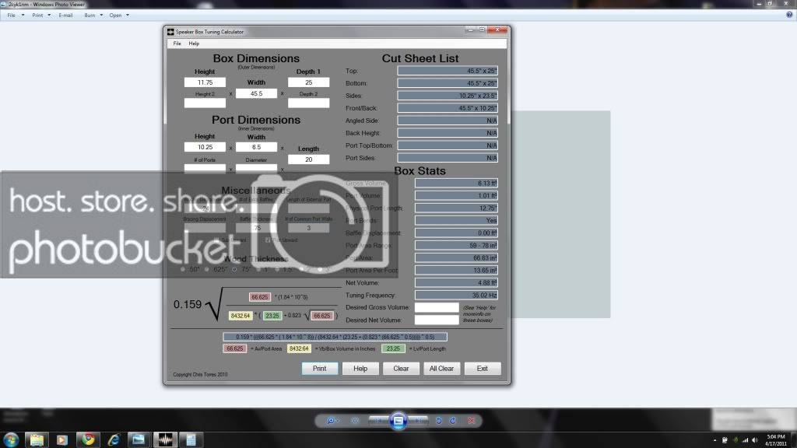Click the Exit button
This screenshot has height=448, width=797.
click(483, 368)
